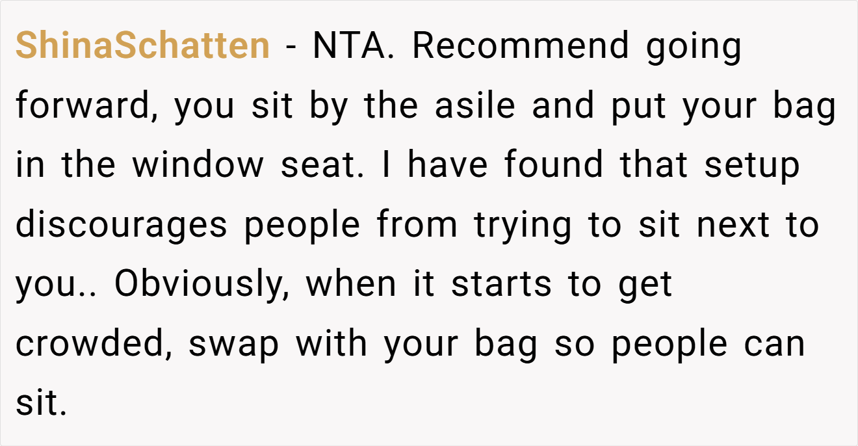
Task: Click the word "discourages" in the comment
Action: point(122,226)
